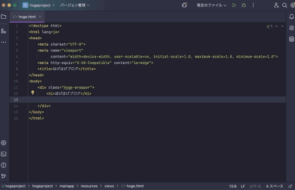Click mainapp in the breadcrumb path

click(x=67, y=186)
